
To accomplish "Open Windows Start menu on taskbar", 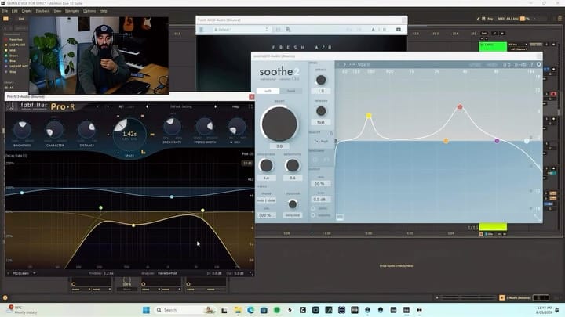I will click(x=146, y=310).
